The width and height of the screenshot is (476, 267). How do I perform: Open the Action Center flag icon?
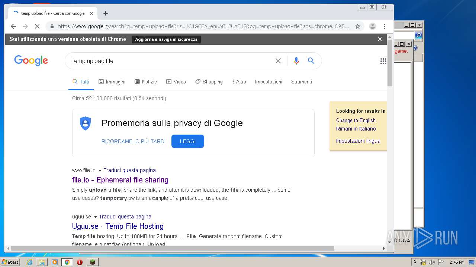[441, 262]
